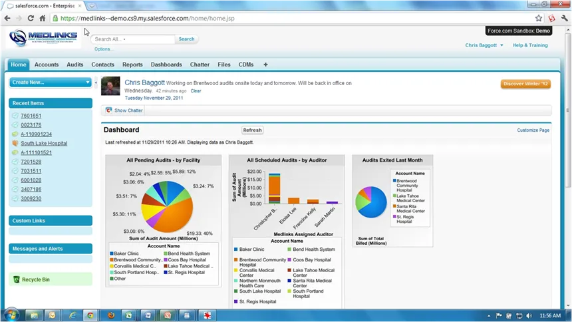The image size is (572, 322).
Task: Open the Create New dropdown
Action: point(51,82)
